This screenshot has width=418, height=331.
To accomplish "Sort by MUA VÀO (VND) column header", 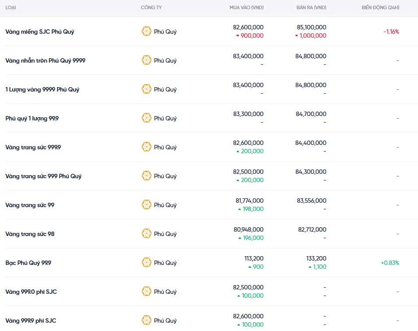I will [246, 8].
